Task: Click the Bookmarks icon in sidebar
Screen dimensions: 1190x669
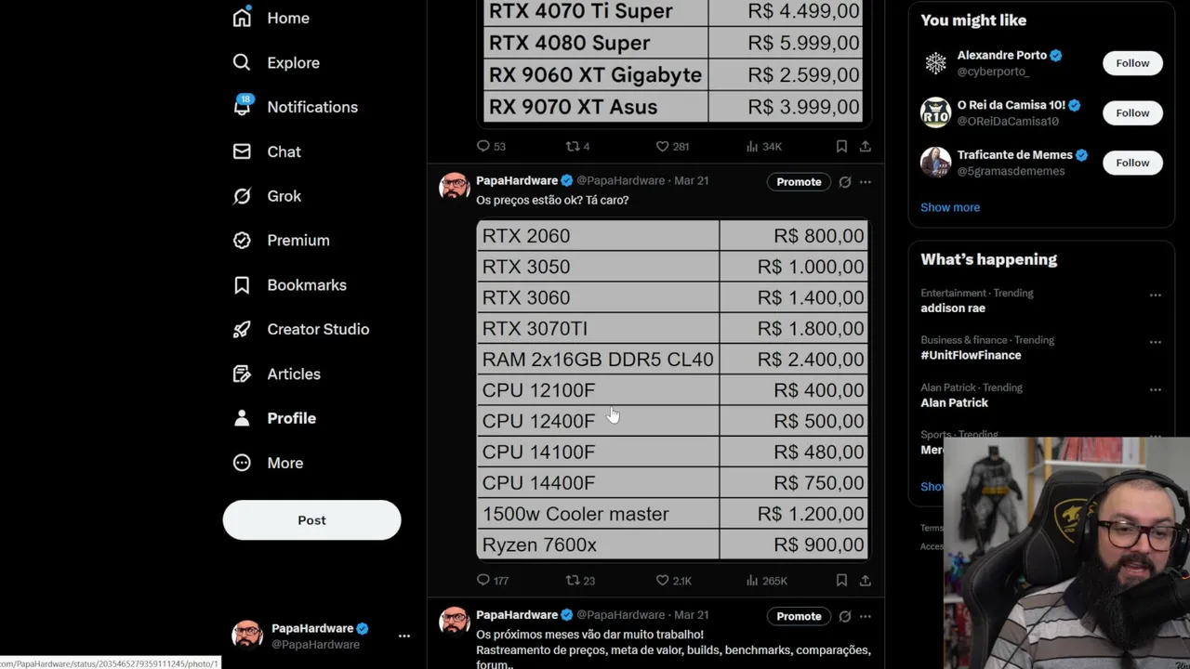Action: click(x=242, y=285)
